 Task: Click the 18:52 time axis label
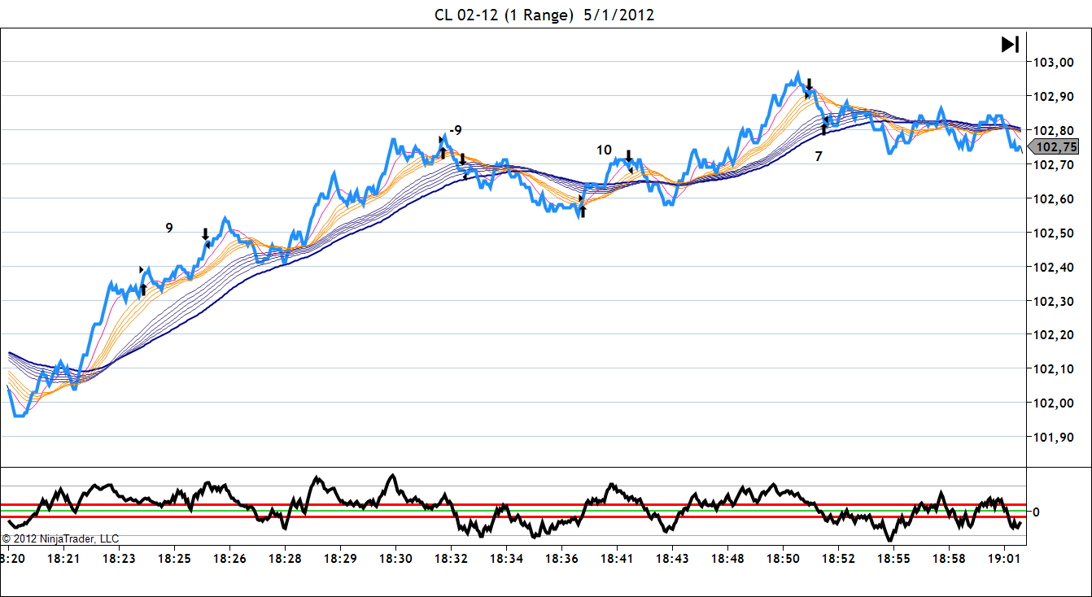[838, 559]
